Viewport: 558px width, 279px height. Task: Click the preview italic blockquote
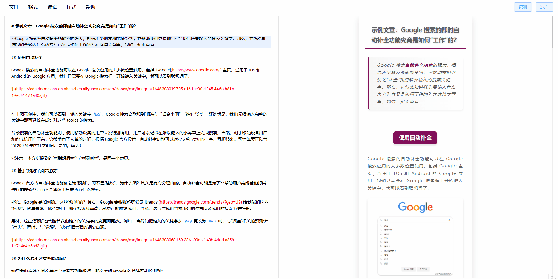click(x=416, y=83)
